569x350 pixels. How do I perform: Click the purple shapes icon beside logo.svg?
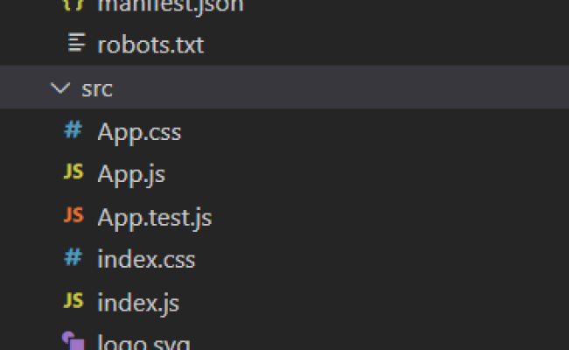click(74, 340)
